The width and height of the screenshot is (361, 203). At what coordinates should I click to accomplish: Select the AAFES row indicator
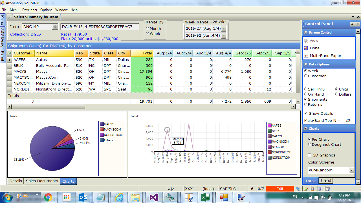coord(10,60)
